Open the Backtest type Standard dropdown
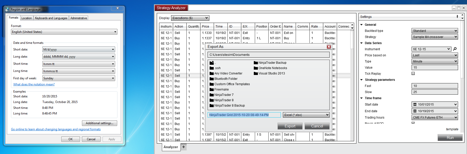Image resolution: width=467 pixels, height=154 pixels. pos(435,31)
